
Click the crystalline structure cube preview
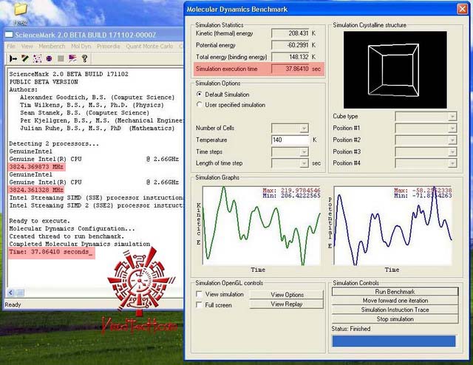(x=395, y=69)
